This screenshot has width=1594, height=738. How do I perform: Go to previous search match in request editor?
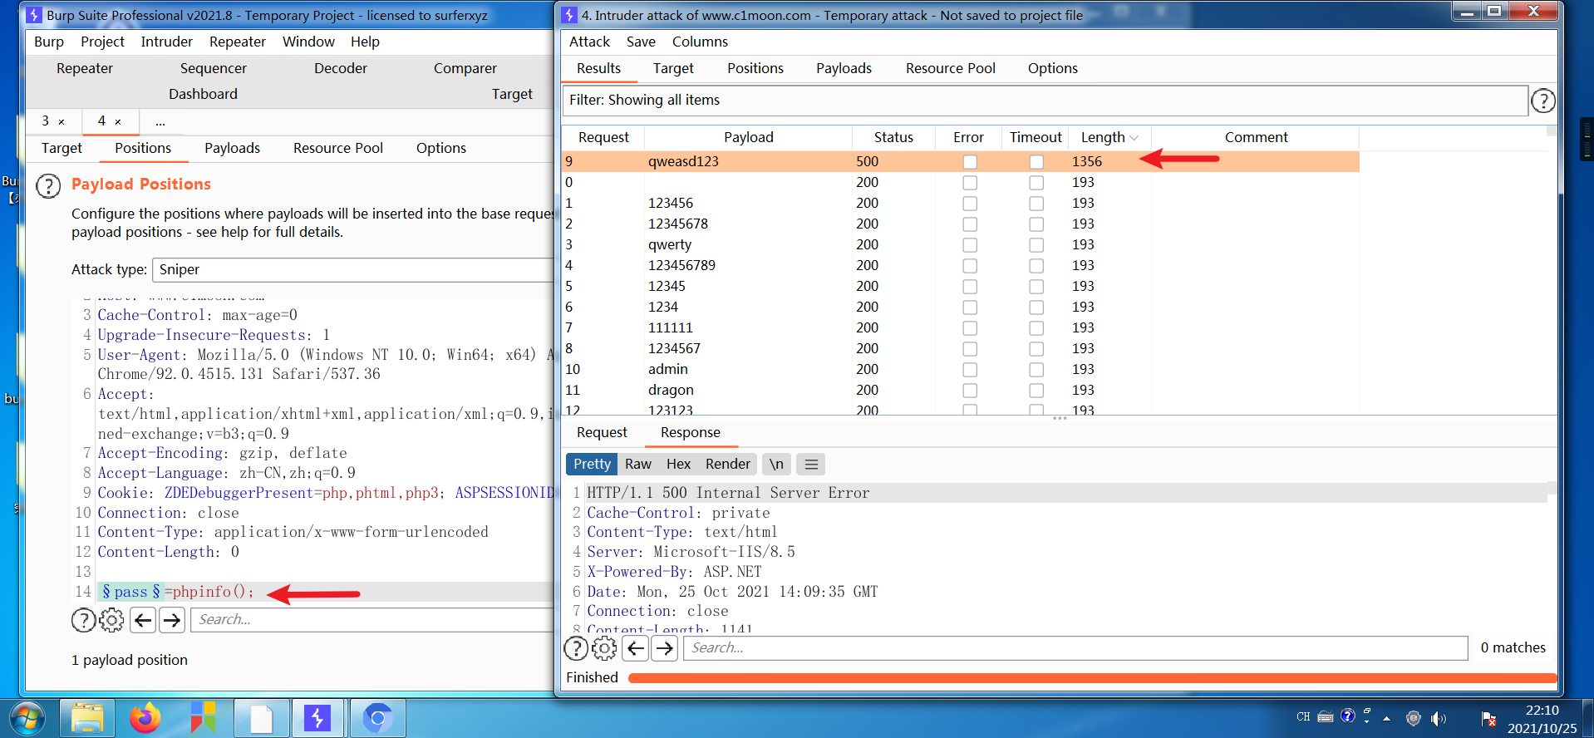143,620
